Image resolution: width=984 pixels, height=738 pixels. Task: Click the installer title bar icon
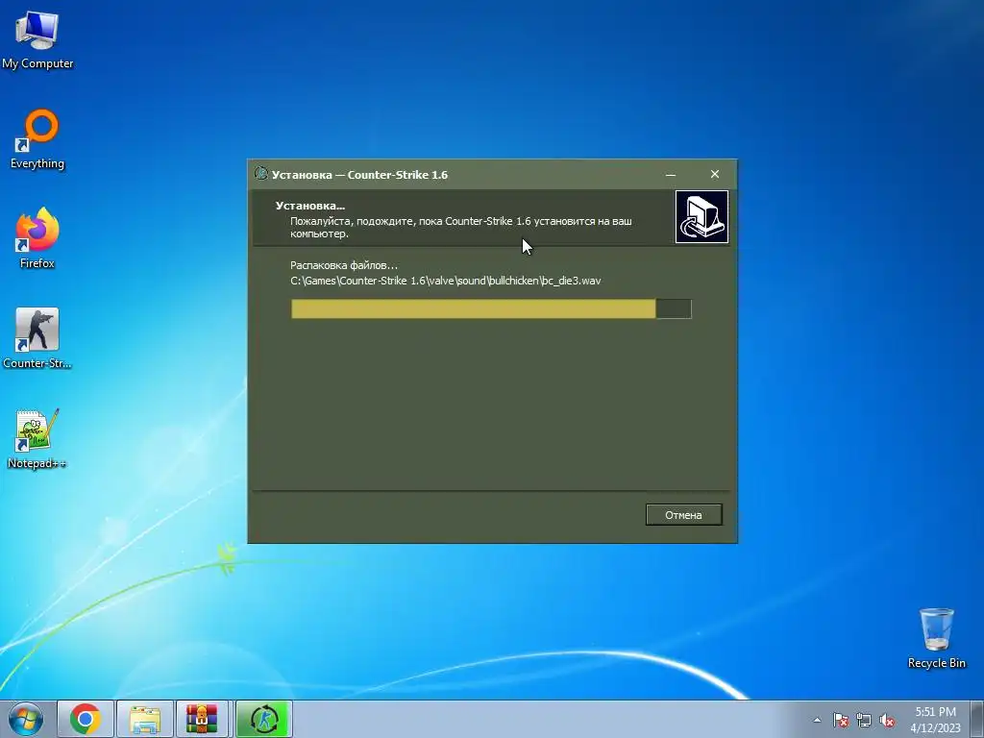click(x=261, y=174)
